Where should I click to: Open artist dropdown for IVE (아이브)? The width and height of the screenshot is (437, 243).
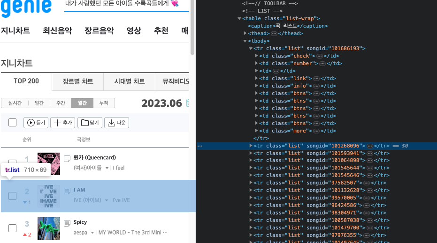tap(107, 200)
